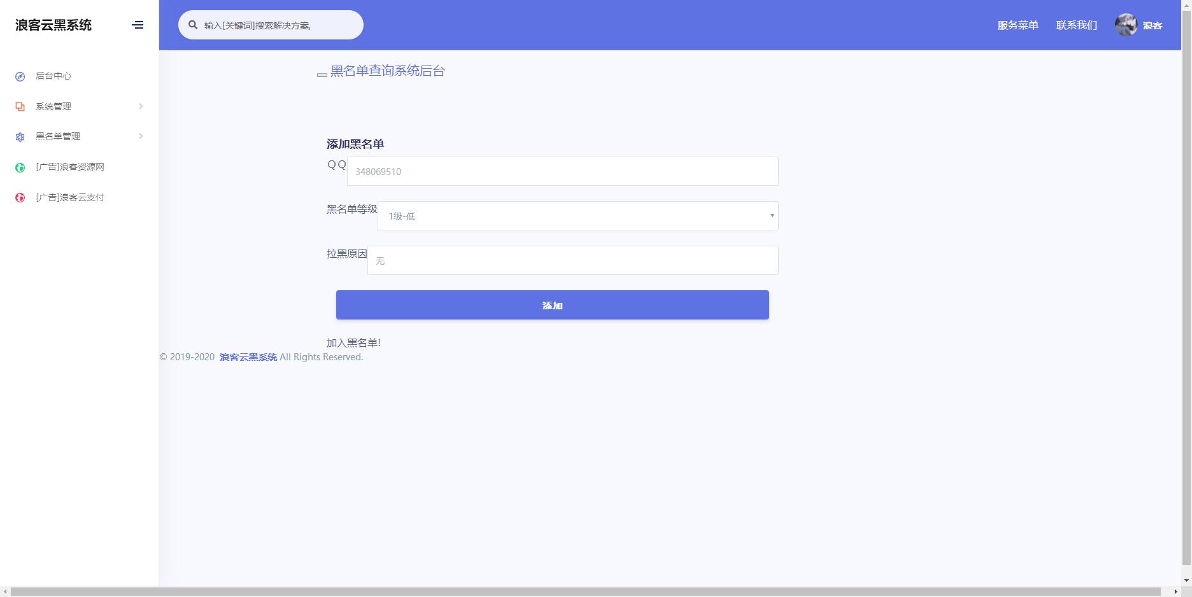This screenshot has height=597, width=1192.
Task: Click the small icon before 黑名单查询系统后台 heading
Action: point(322,74)
